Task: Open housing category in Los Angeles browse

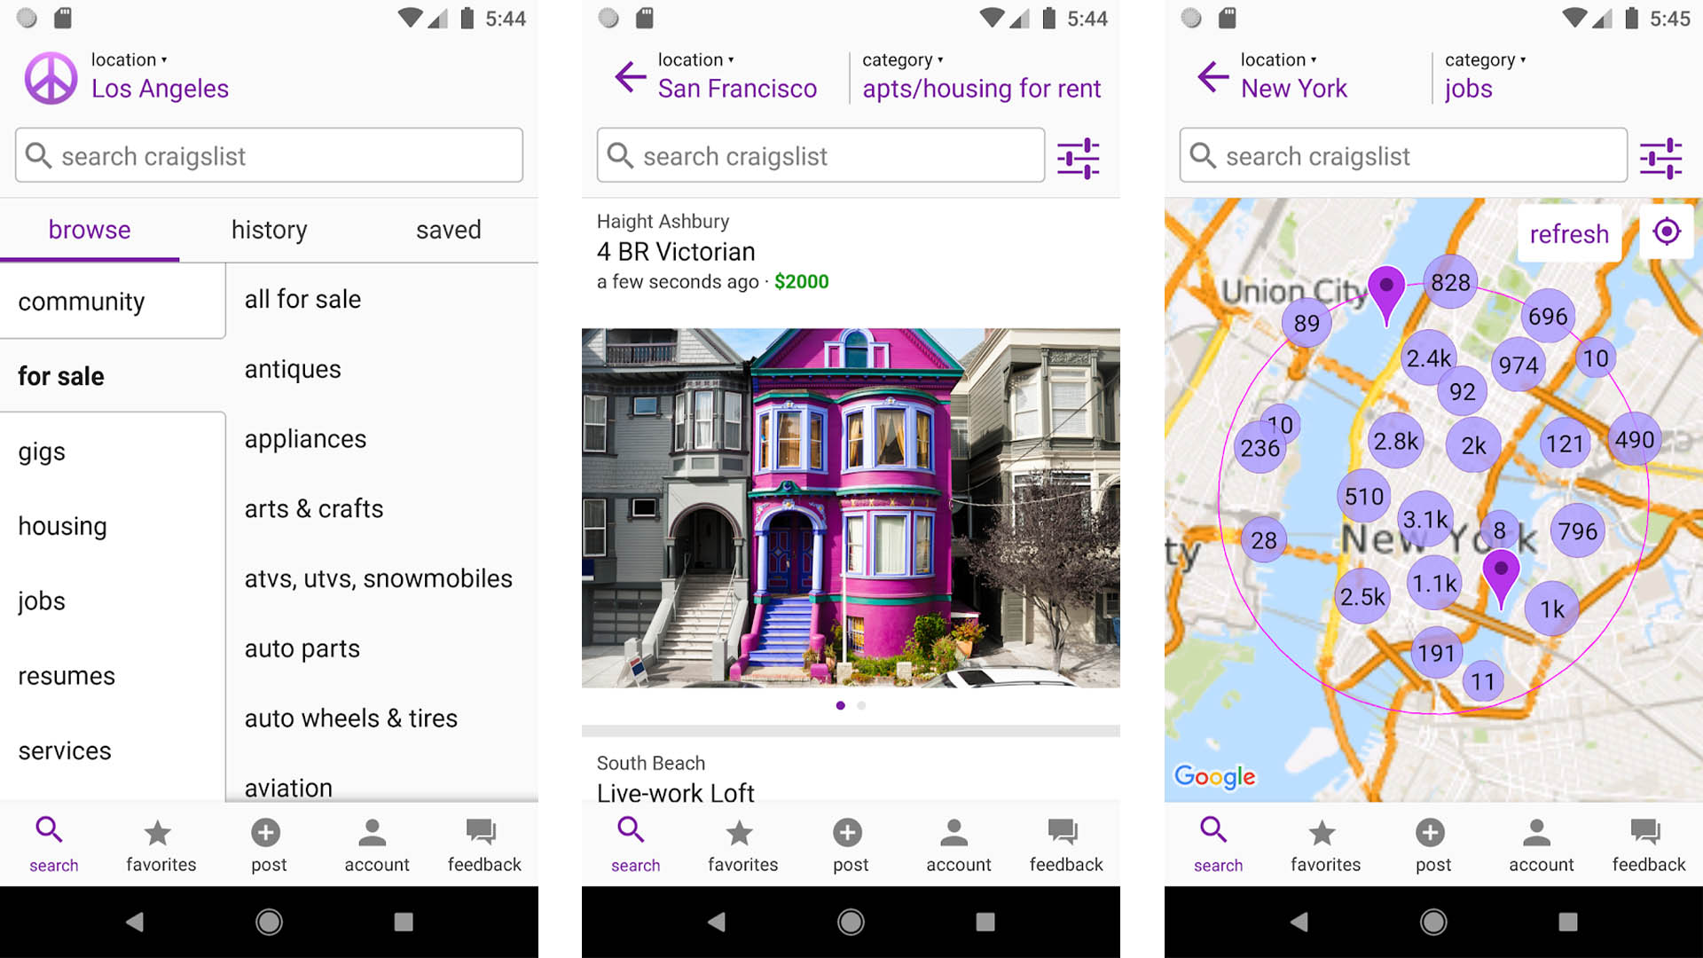Action: 63,525
